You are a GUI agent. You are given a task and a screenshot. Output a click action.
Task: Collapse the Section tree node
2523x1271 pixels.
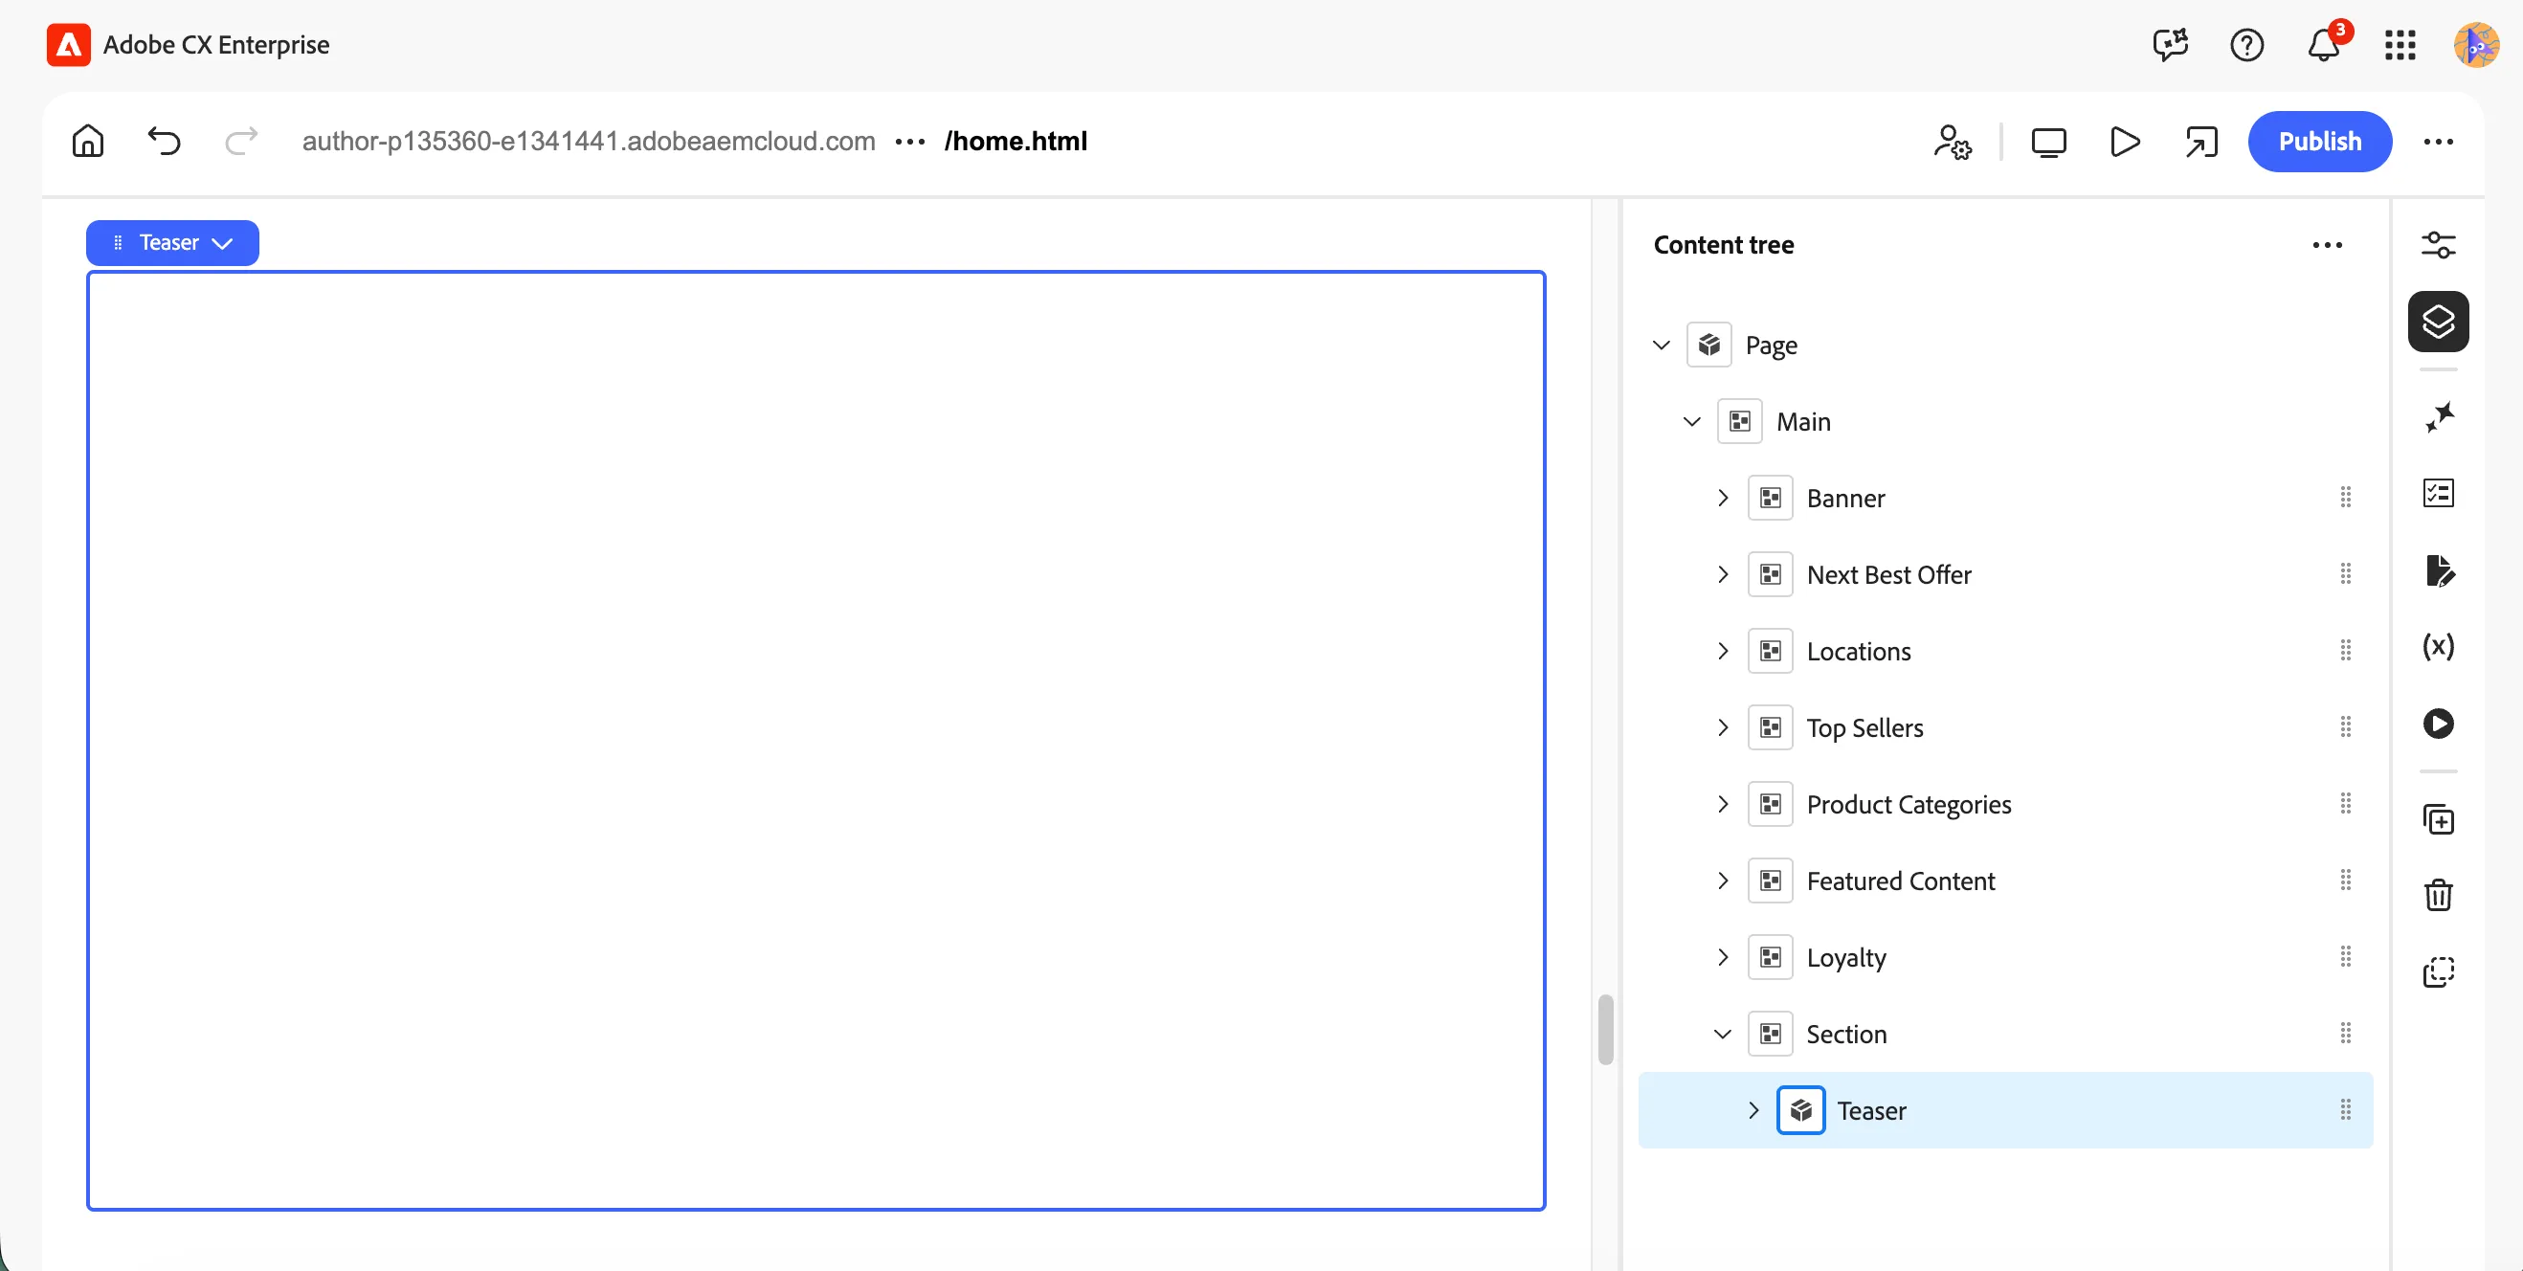[x=1723, y=1033]
